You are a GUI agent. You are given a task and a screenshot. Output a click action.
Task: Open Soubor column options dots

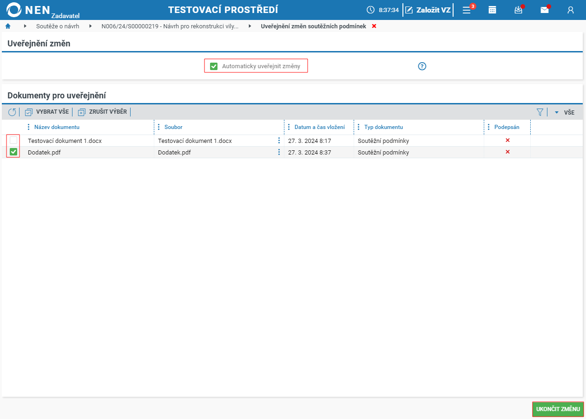point(159,127)
